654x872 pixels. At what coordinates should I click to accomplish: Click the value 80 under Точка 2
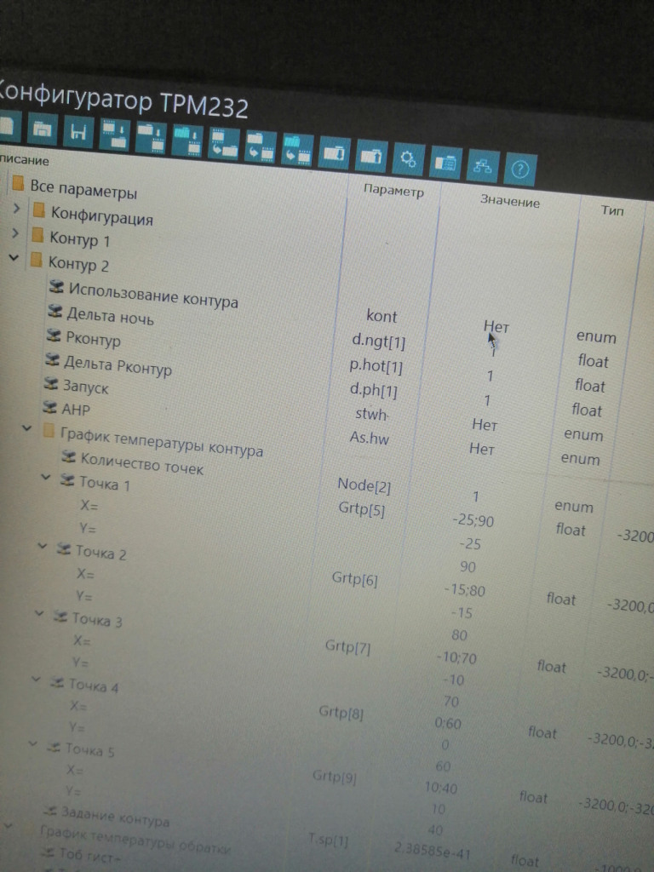tap(459, 635)
